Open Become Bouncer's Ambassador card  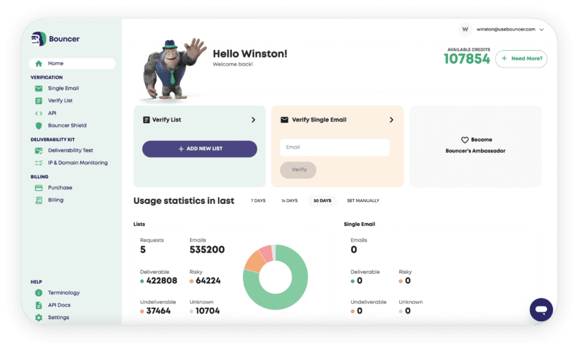pyautogui.click(x=475, y=146)
